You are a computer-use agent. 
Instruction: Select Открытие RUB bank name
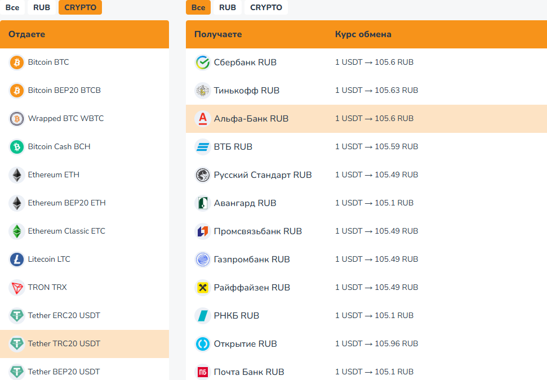(245, 344)
